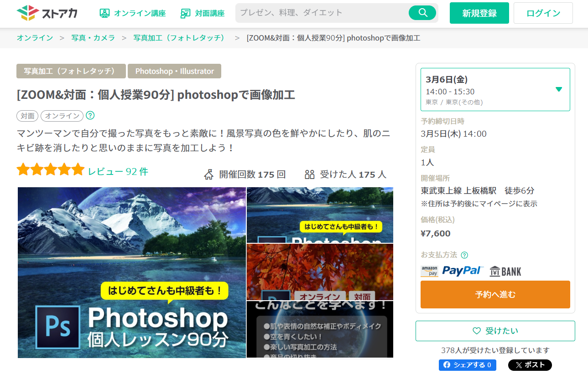
Task: Open the autumn leaves thumbnail image
Action: click(320, 272)
